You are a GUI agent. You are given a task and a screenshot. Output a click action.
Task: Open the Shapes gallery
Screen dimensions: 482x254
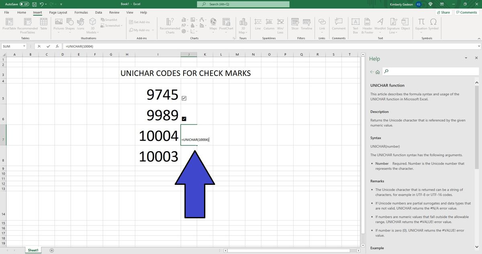(69, 25)
